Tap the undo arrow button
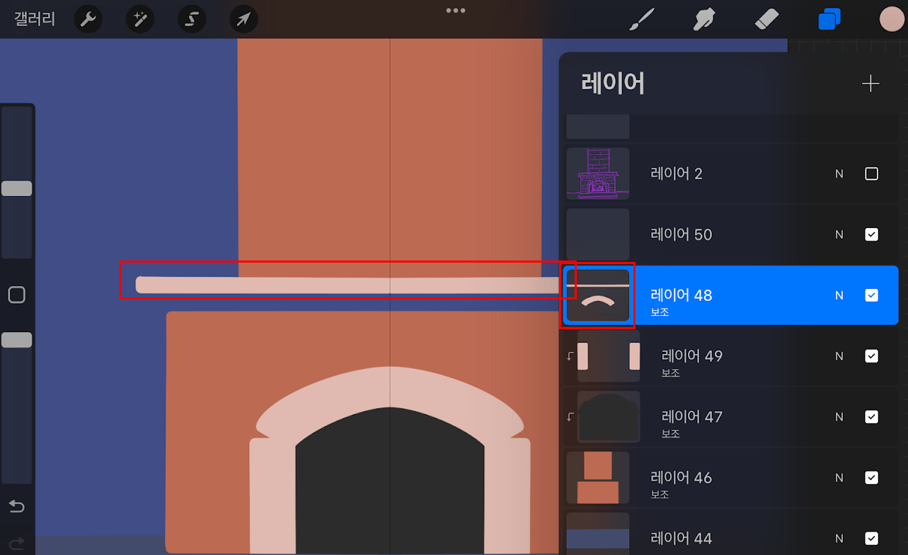This screenshot has height=555, width=908. pyautogui.click(x=16, y=507)
